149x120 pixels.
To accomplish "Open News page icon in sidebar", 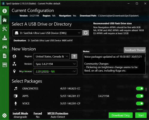I will pos(4,65).
